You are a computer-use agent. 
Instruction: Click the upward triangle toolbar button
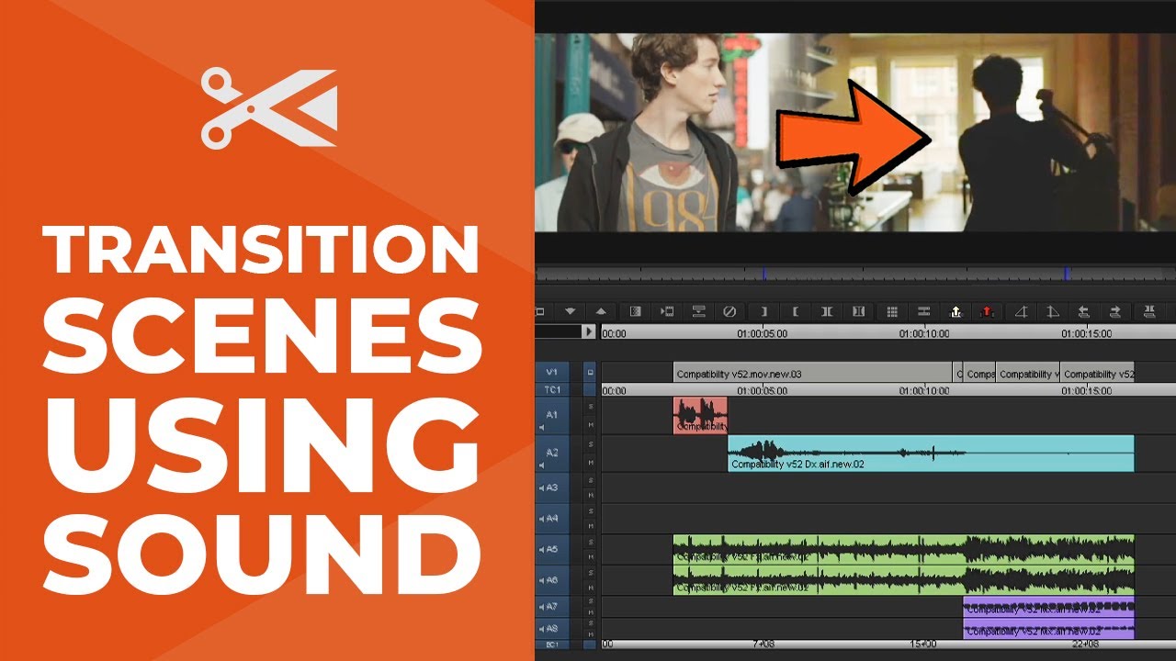click(601, 311)
